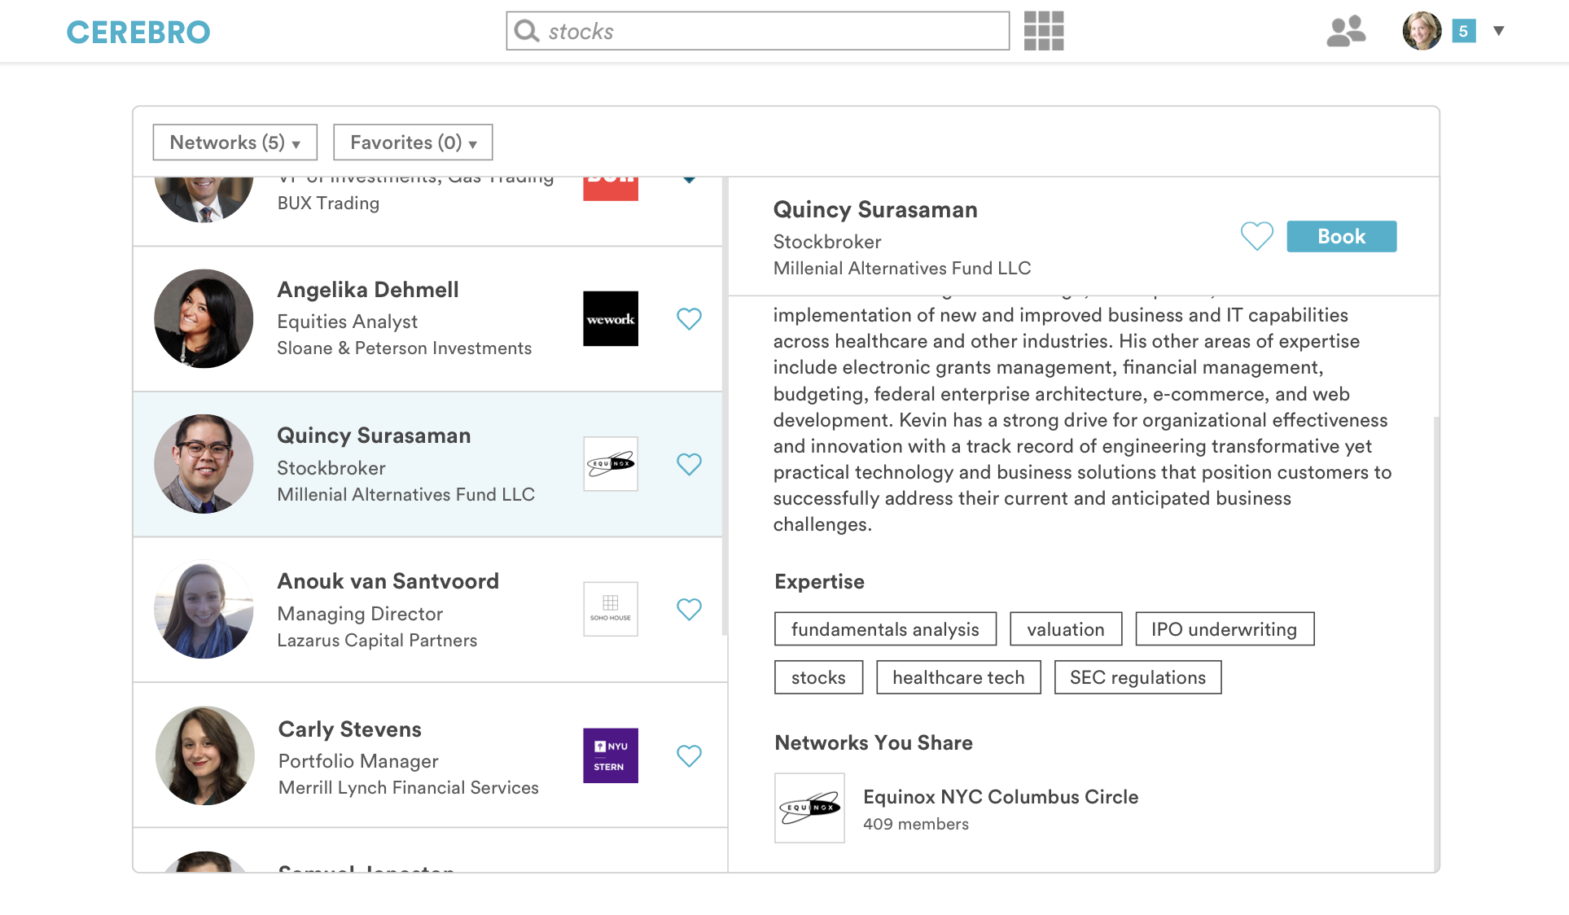Screen dimensions: 1569x915
Task: Click the NYU Stern logo
Action: click(610, 755)
